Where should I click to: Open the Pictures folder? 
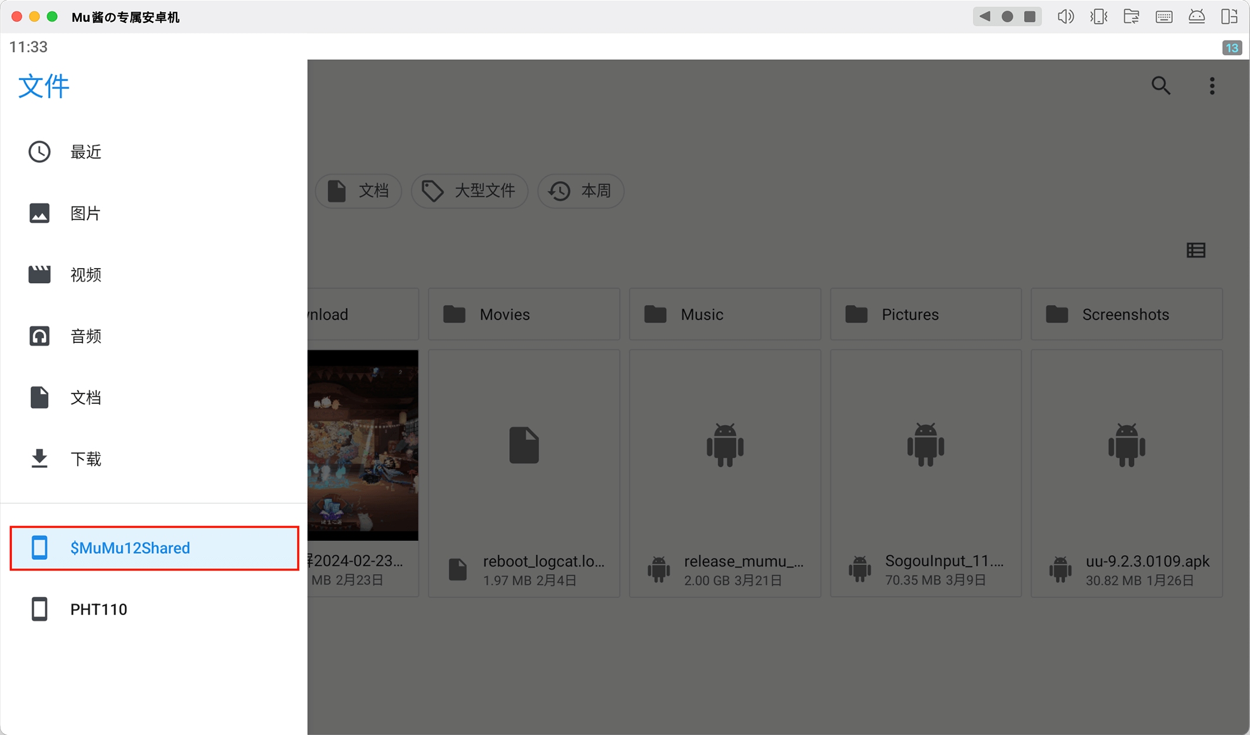(926, 315)
